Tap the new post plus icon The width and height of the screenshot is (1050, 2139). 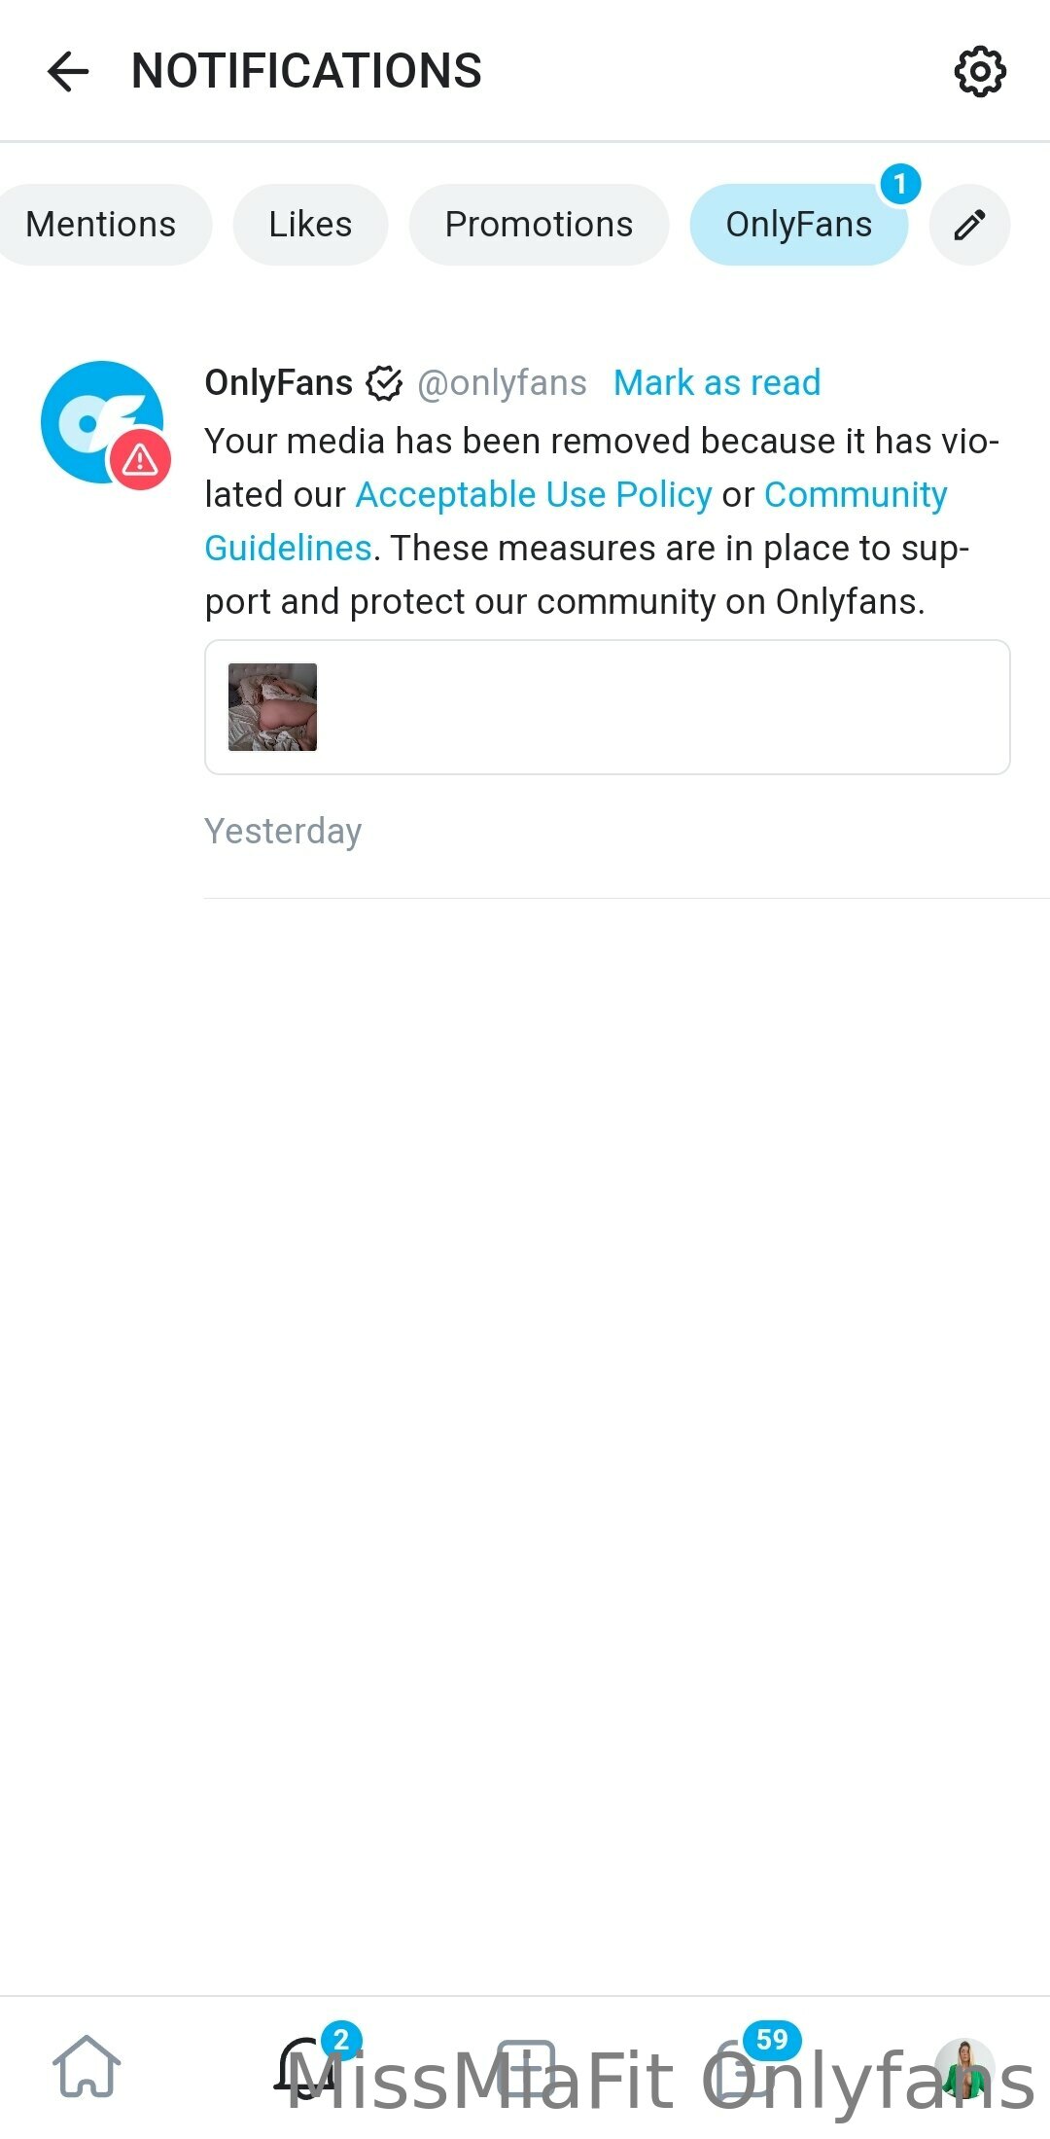pyautogui.click(x=526, y=2067)
